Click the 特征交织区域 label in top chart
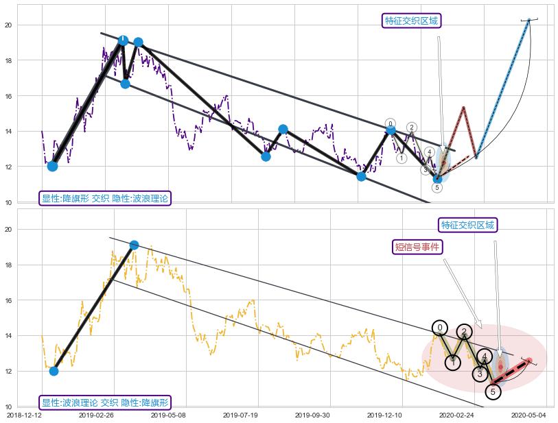Viewport: 558px width, 423px height. [410, 21]
